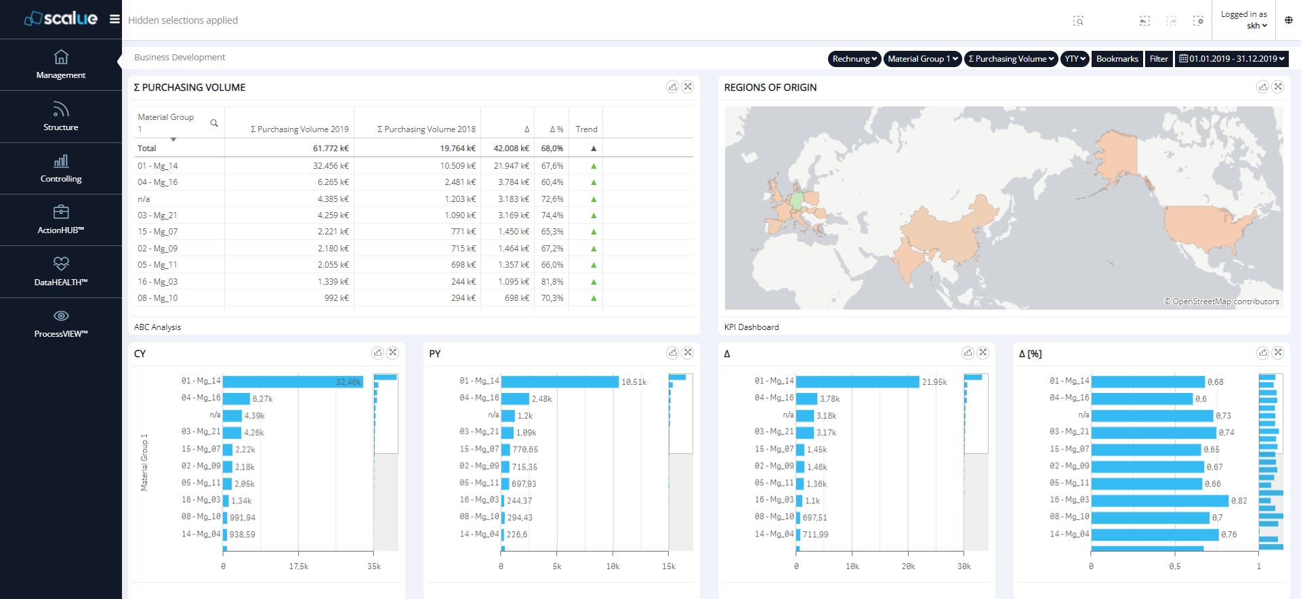The height and width of the screenshot is (599, 1301).
Task: Clear all selections icon
Action: 1198,21
